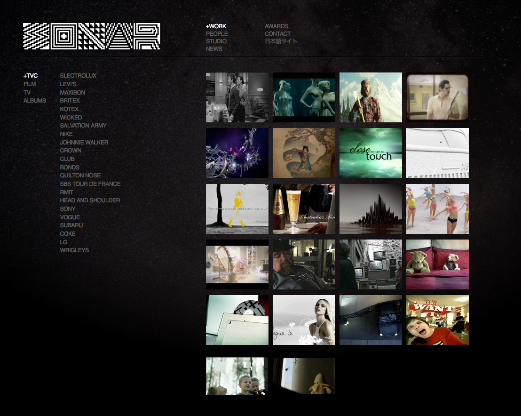Open the STUDIO page
Image resolution: width=521 pixels, height=416 pixels.
(216, 41)
